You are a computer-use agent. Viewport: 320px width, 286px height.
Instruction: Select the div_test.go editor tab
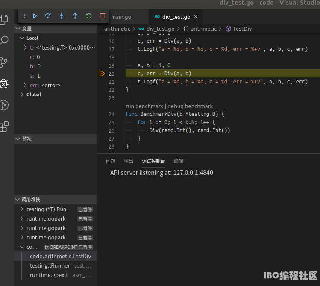coord(176,17)
